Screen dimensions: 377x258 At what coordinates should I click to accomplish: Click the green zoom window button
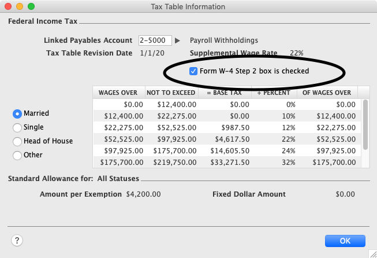[x=31, y=6]
